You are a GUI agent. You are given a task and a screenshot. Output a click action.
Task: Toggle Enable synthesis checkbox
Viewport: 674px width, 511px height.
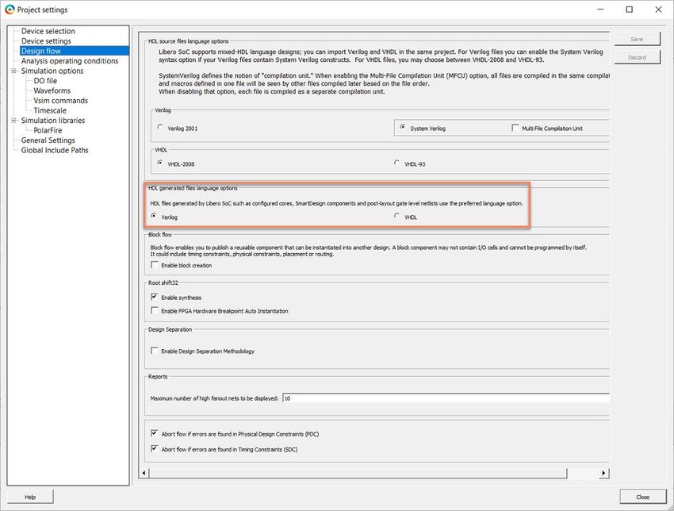155,297
